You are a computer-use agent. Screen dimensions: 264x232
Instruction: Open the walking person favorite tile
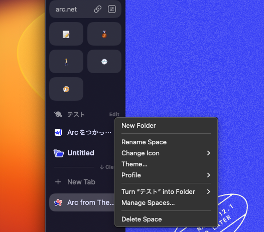(x=66, y=62)
